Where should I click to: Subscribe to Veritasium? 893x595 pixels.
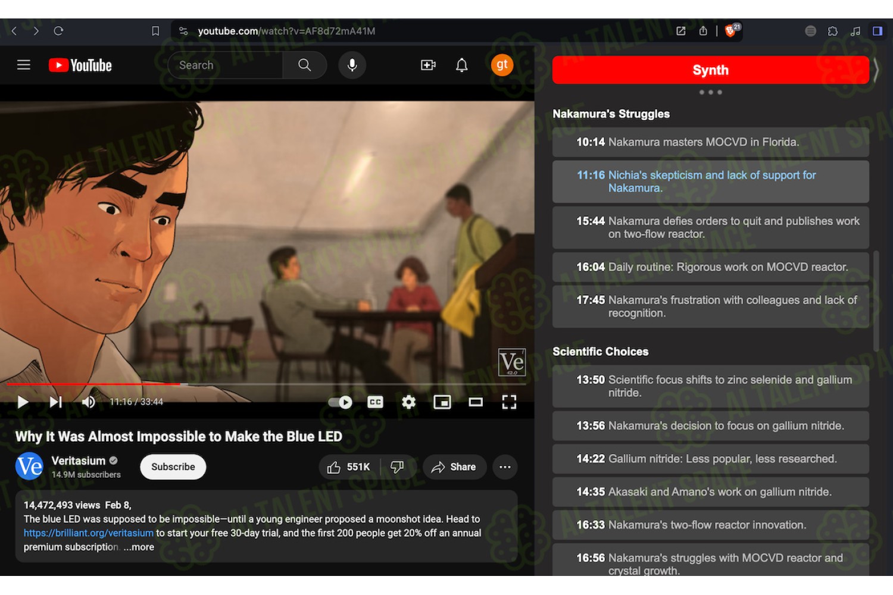pyautogui.click(x=173, y=467)
